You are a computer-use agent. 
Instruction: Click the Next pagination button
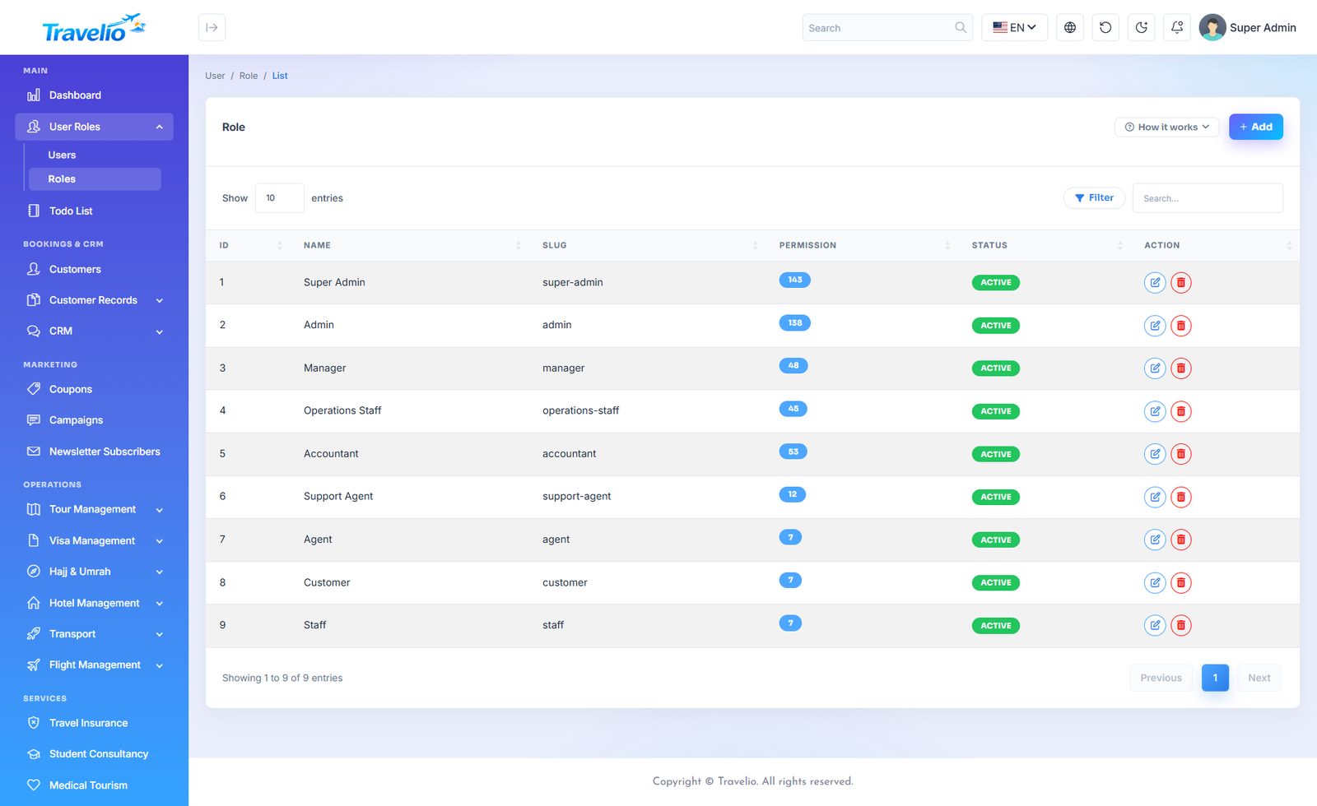(x=1259, y=678)
